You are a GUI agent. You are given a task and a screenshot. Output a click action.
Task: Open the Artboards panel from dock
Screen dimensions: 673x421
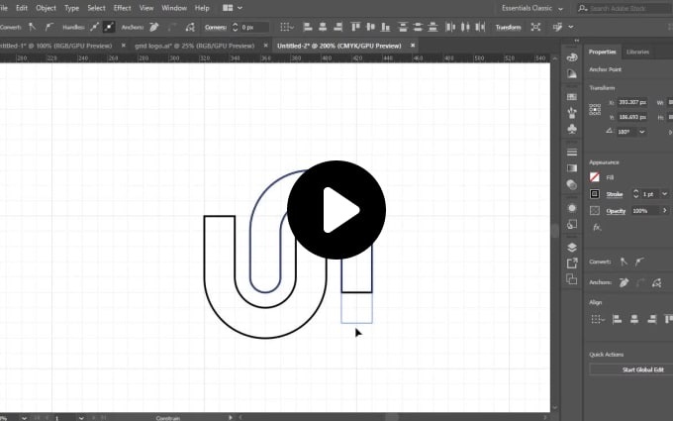(572, 278)
